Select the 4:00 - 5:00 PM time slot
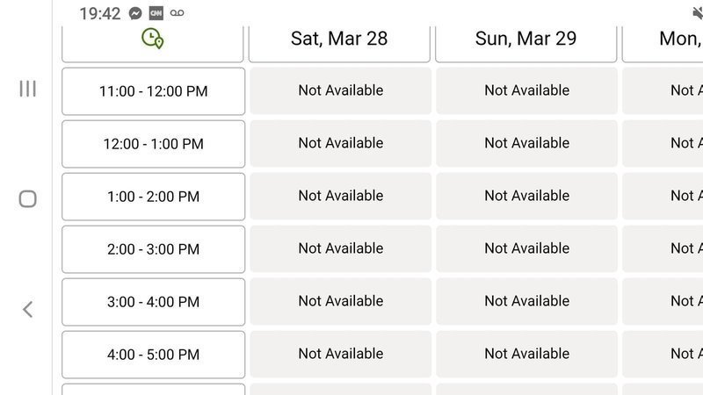The image size is (703, 395). tap(153, 355)
